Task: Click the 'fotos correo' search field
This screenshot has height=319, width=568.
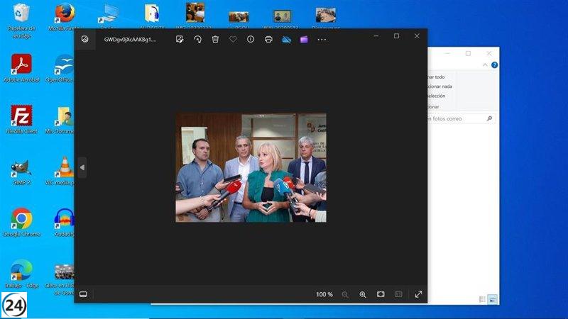Action: 454,119
